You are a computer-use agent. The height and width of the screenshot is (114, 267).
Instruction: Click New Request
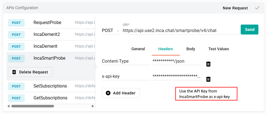pos(235,8)
